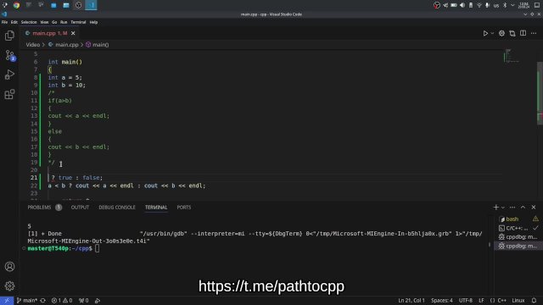Run the C++ file with play button
543x305 pixels.
pyautogui.click(x=485, y=33)
